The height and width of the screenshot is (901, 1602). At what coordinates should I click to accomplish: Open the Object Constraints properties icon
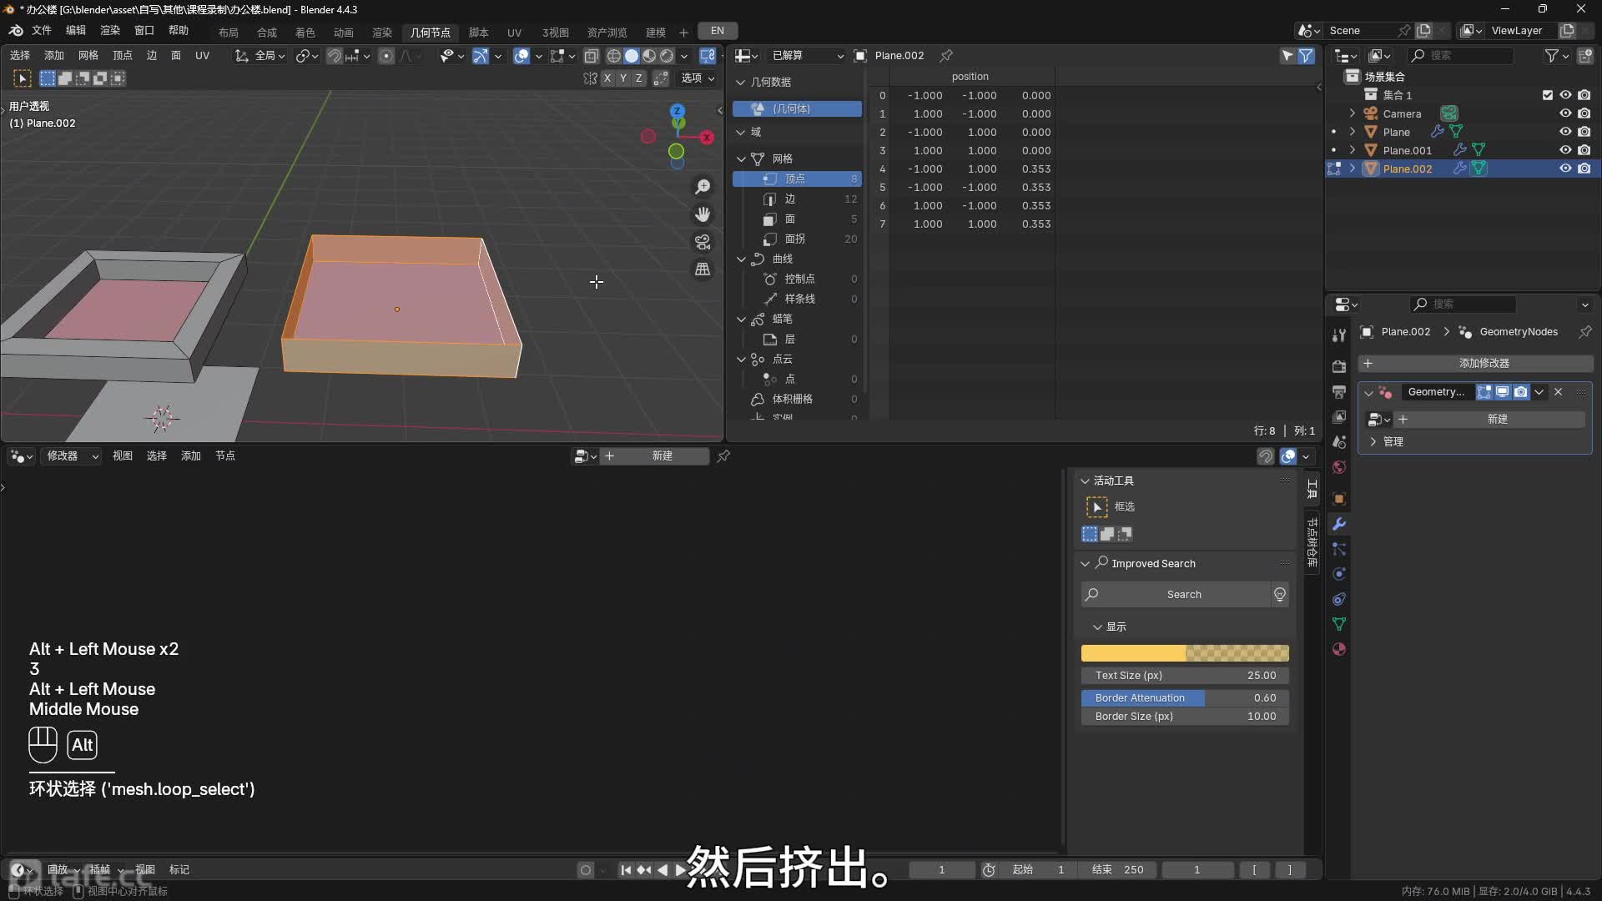tap(1339, 599)
